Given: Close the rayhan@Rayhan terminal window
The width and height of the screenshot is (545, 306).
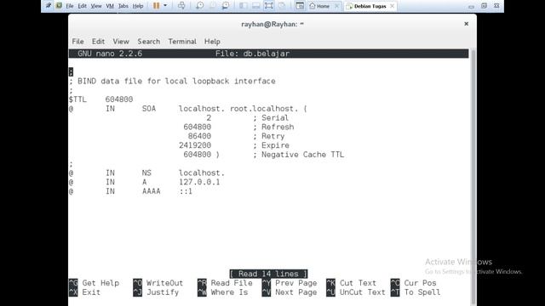Looking at the screenshot, I should (466, 24).
